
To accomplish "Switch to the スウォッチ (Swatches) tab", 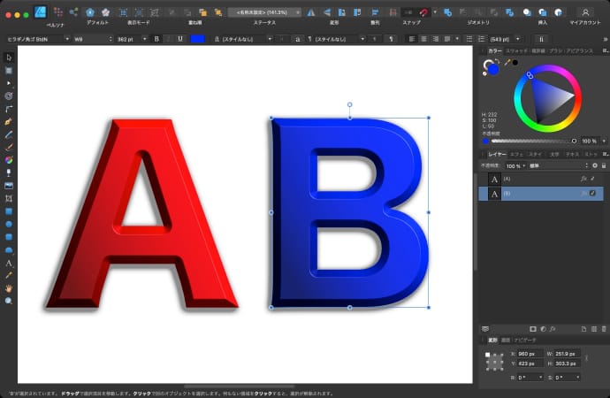I will [x=515, y=50].
